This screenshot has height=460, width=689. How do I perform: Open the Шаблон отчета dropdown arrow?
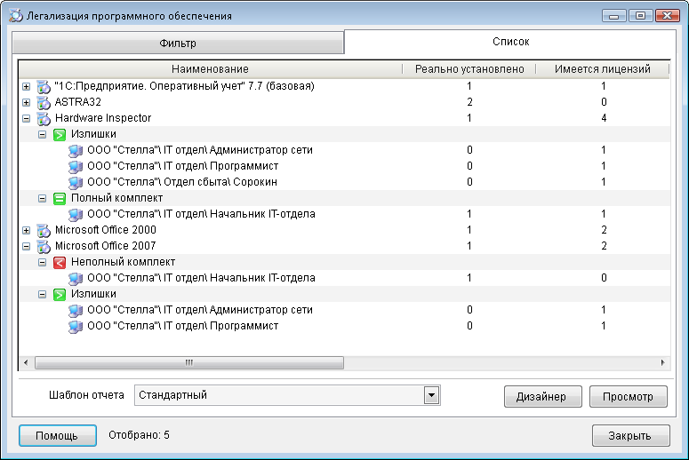point(431,395)
